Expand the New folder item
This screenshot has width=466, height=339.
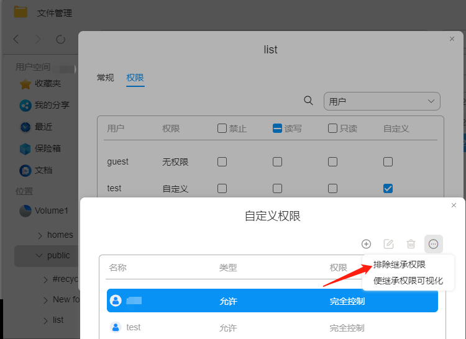point(45,300)
